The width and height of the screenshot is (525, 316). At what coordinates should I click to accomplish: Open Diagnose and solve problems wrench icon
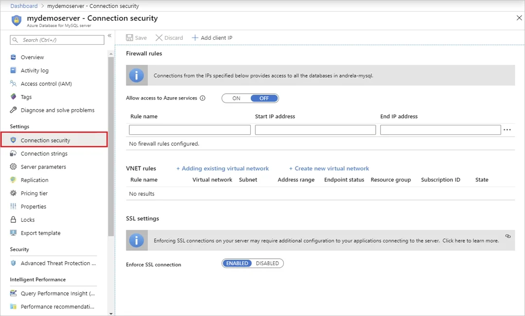14,110
